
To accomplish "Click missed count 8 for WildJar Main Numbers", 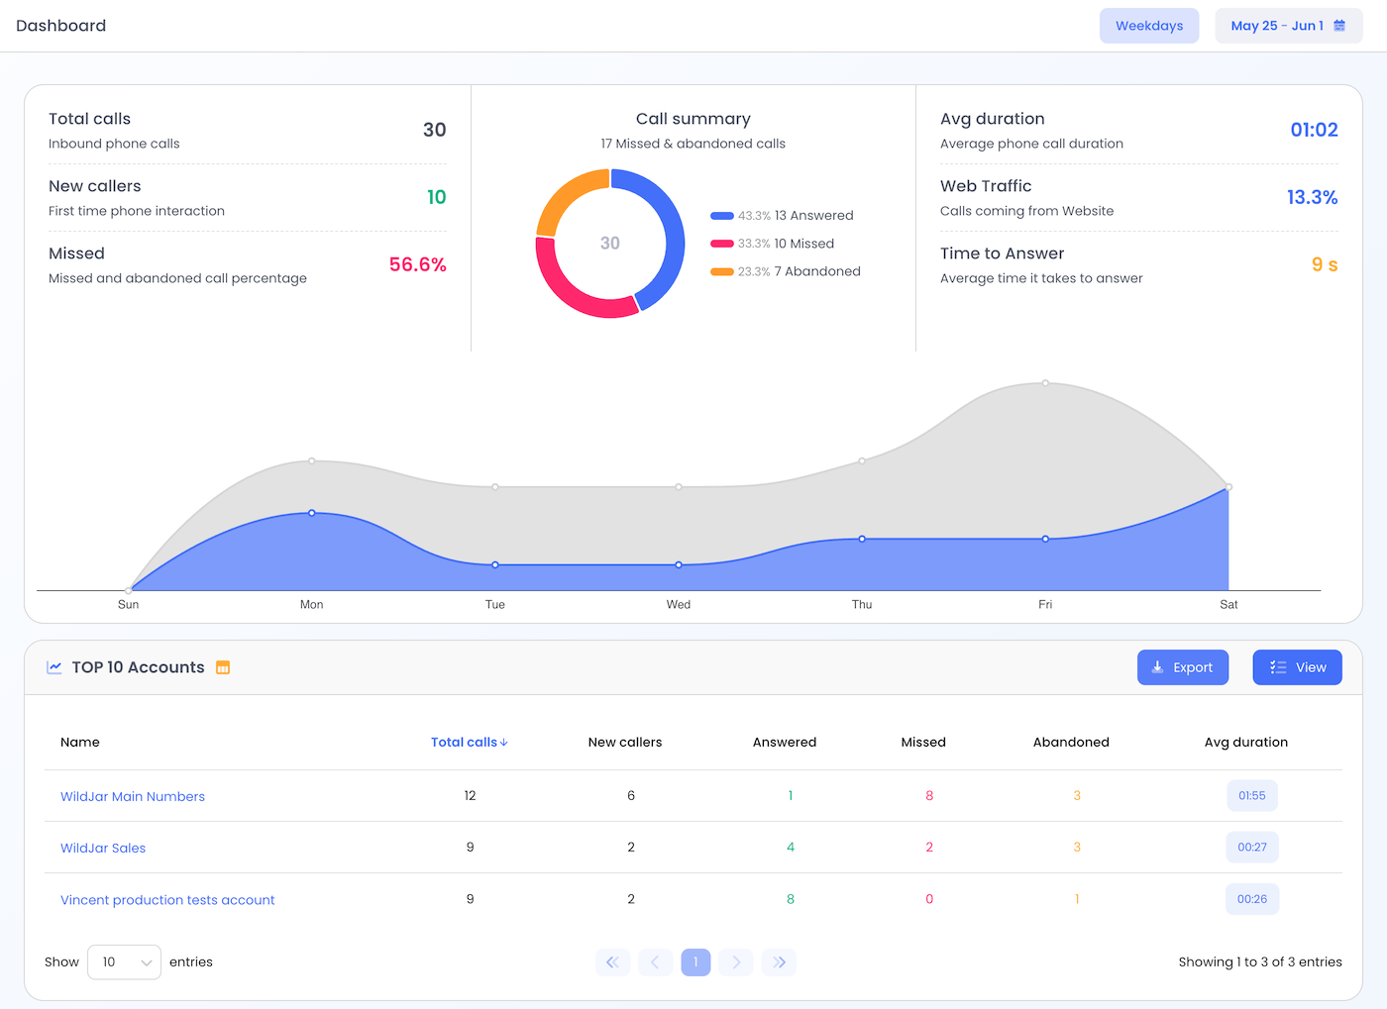I will click(929, 796).
